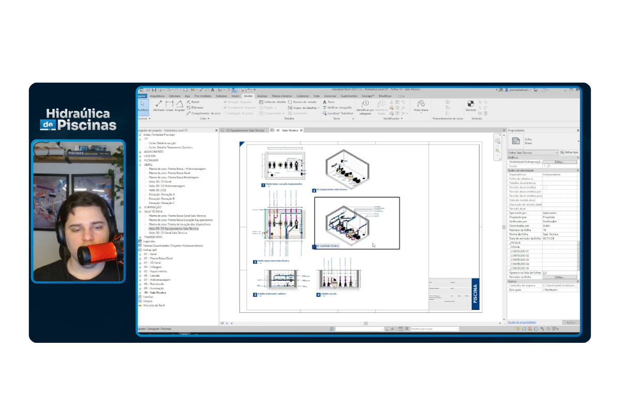This screenshot has width=620, height=413.
Task: Open the Nota chave tool
Action: tap(421, 106)
